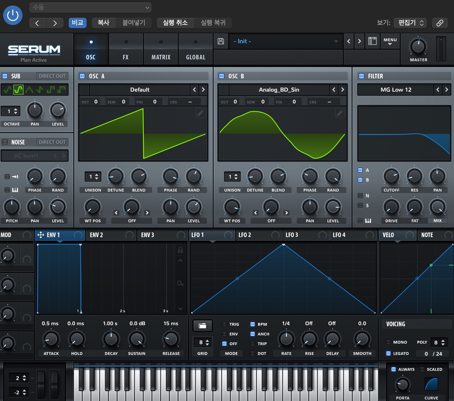Viewport: 454px width, 401px height.
Task: Open the 편집기 view selector
Action: (x=410, y=23)
